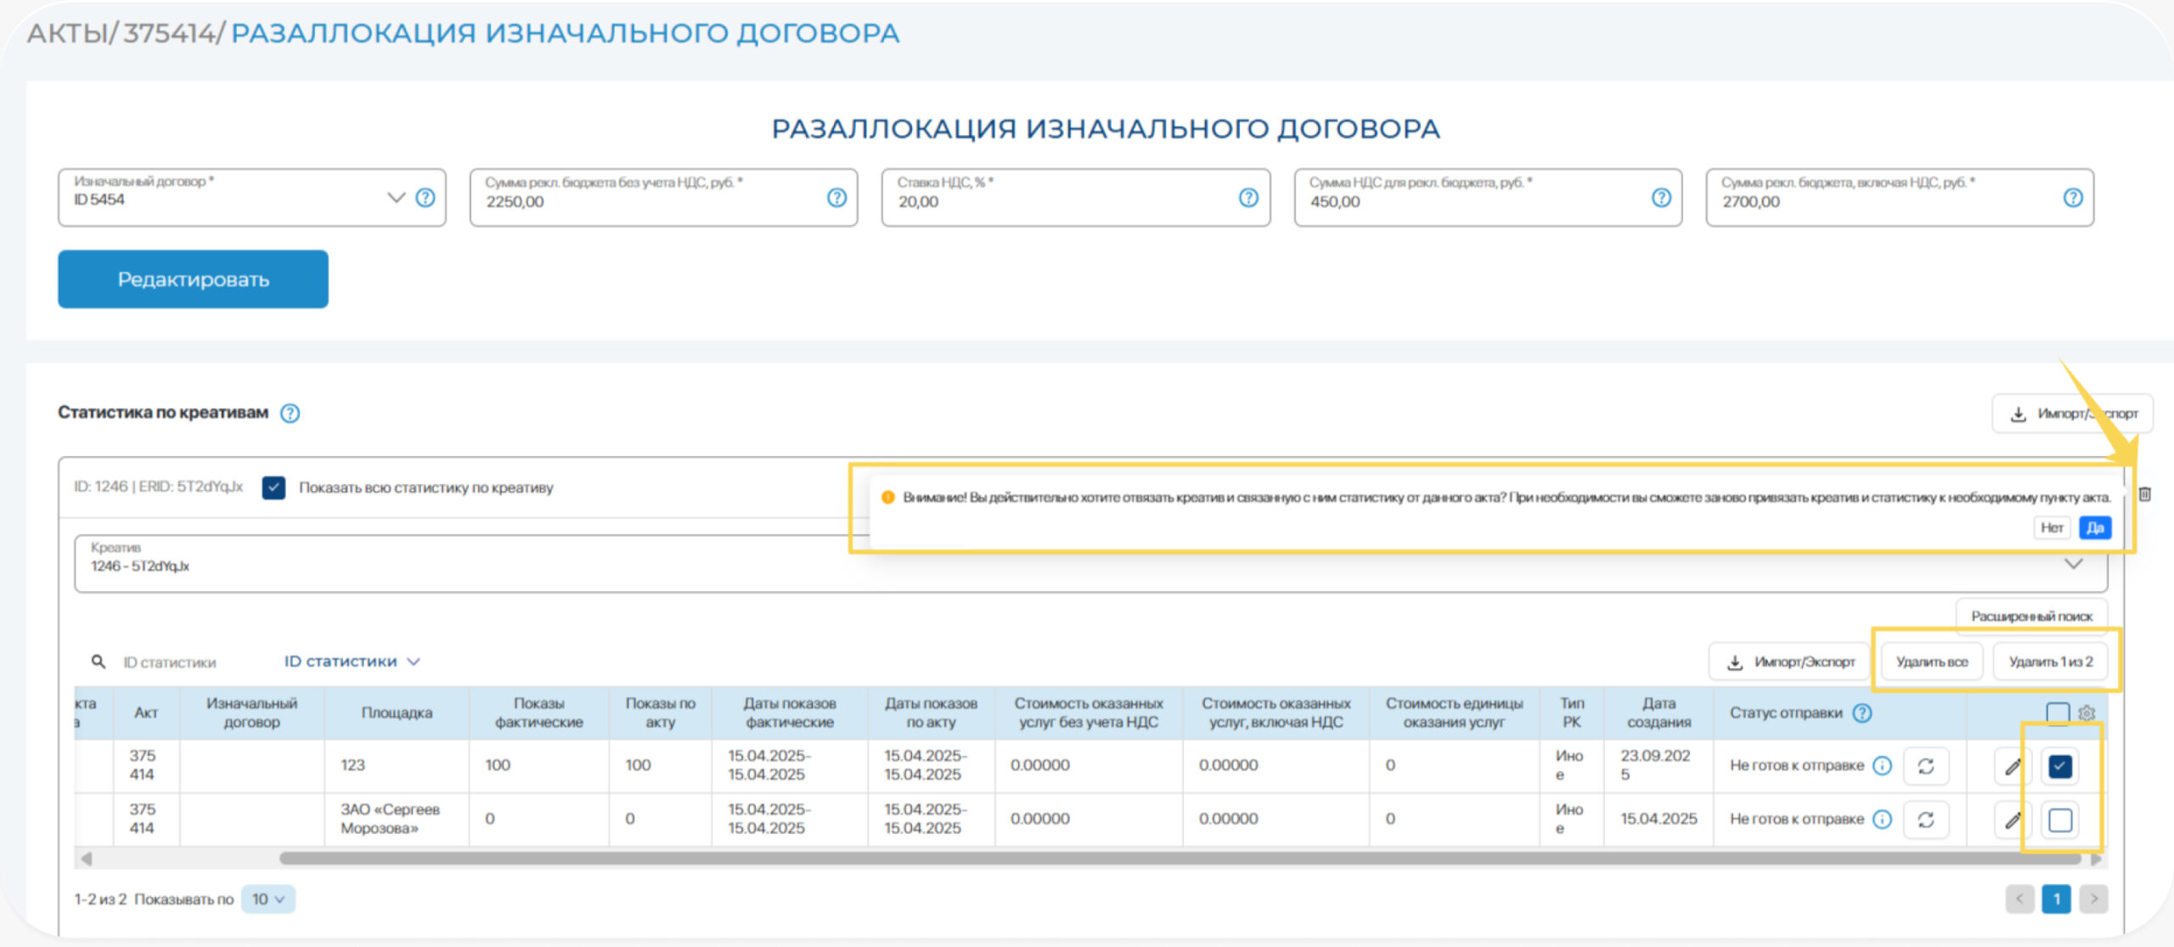Open help icon beside Статистика по креативам

(x=290, y=413)
